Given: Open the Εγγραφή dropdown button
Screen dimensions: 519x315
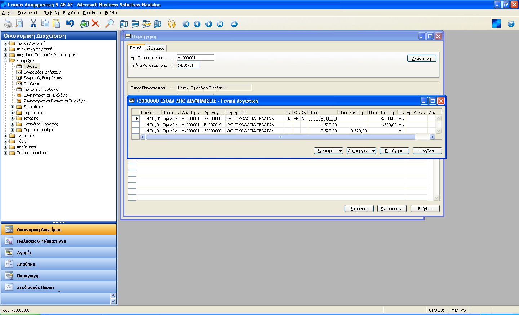Looking at the screenshot, I should (328, 151).
